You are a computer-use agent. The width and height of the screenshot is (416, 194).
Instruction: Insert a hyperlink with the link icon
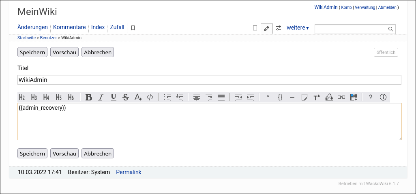[x=341, y=97]
